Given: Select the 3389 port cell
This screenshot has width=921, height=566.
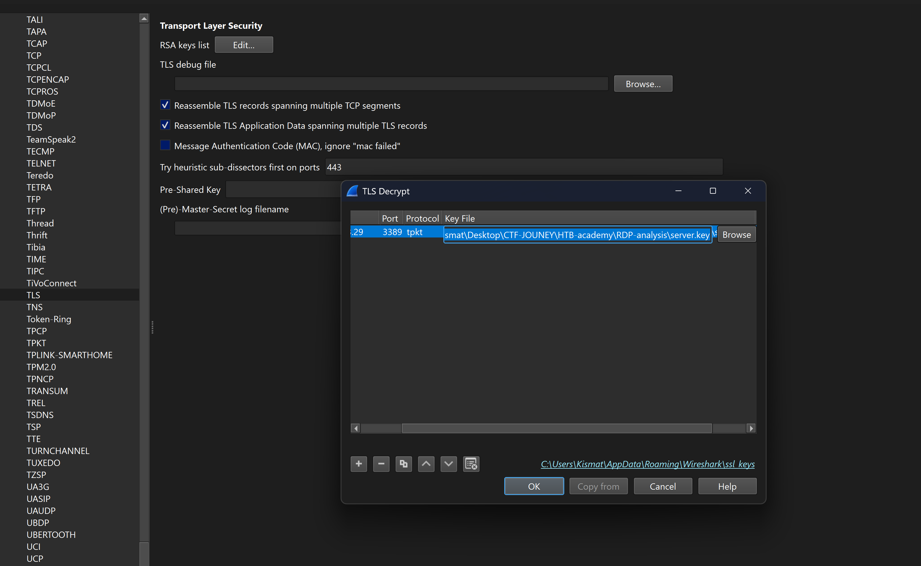Looking at the screenshot, I should [392, 232].
